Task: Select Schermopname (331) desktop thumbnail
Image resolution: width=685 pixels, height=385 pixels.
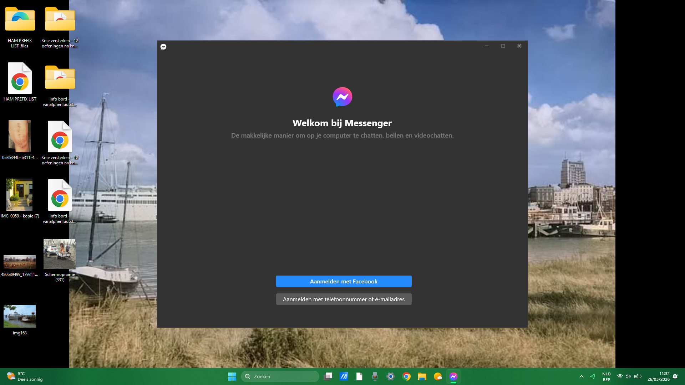Action: tap(60, 254)
